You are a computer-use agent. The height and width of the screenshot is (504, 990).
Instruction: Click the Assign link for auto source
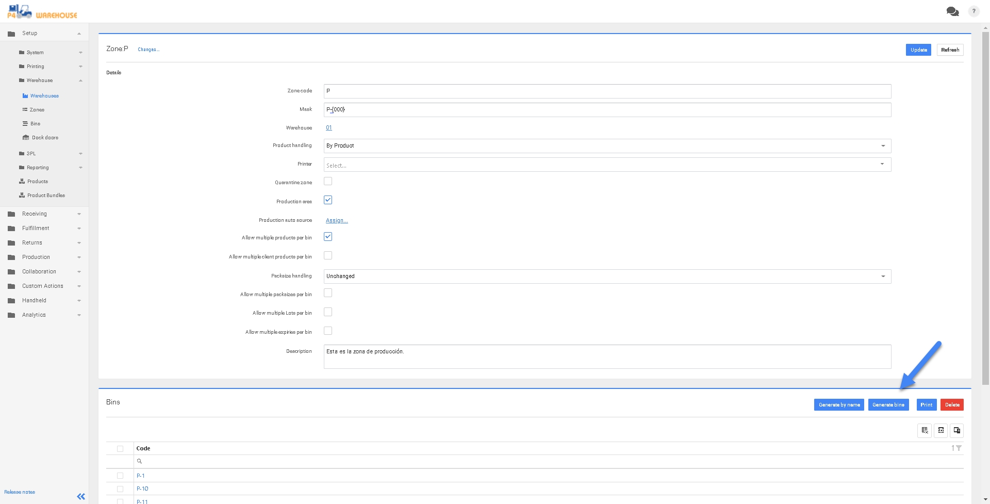click(337, 220)
